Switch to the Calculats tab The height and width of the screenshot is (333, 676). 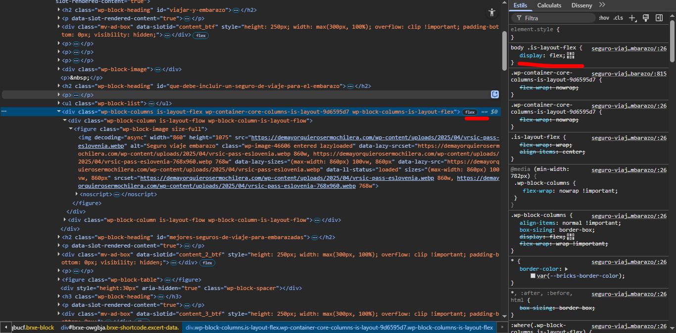coord(549,5)
